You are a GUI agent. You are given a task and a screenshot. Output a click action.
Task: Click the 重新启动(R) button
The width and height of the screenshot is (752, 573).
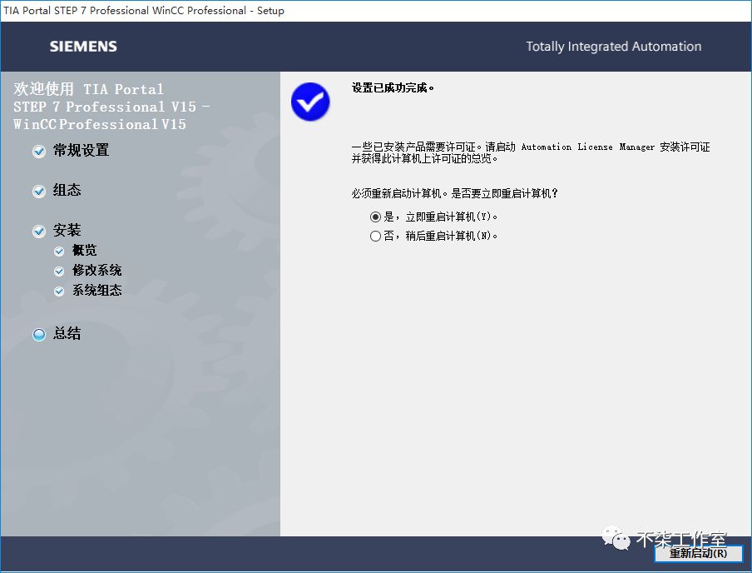coord(698,553)
